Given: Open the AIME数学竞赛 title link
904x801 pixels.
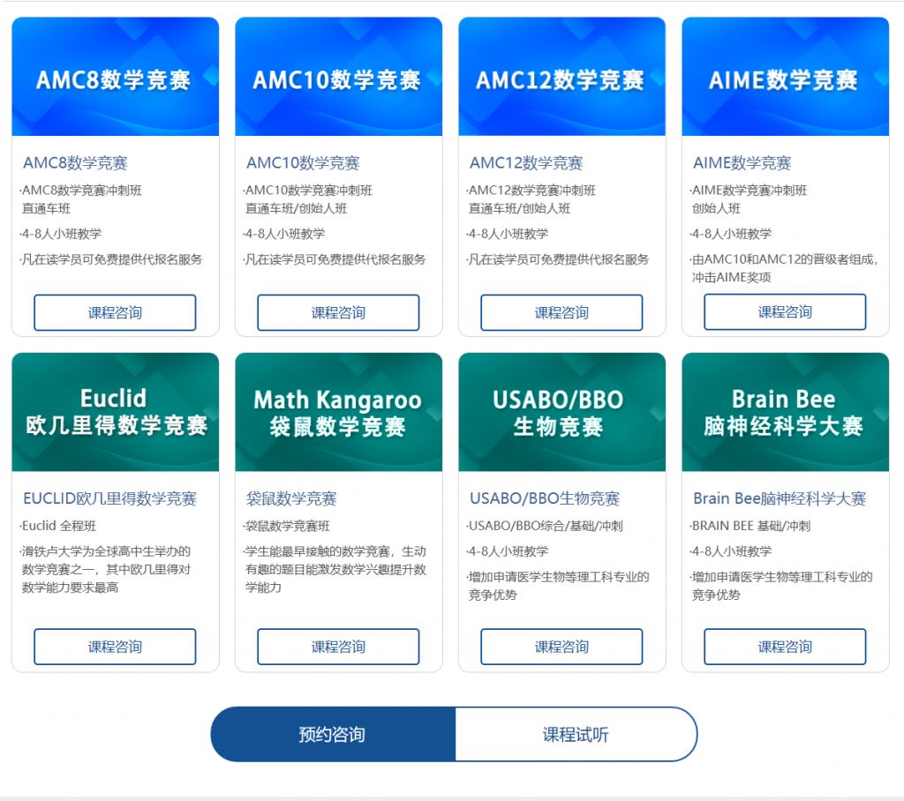Looking at the screenshot, I should click(742, 162).
